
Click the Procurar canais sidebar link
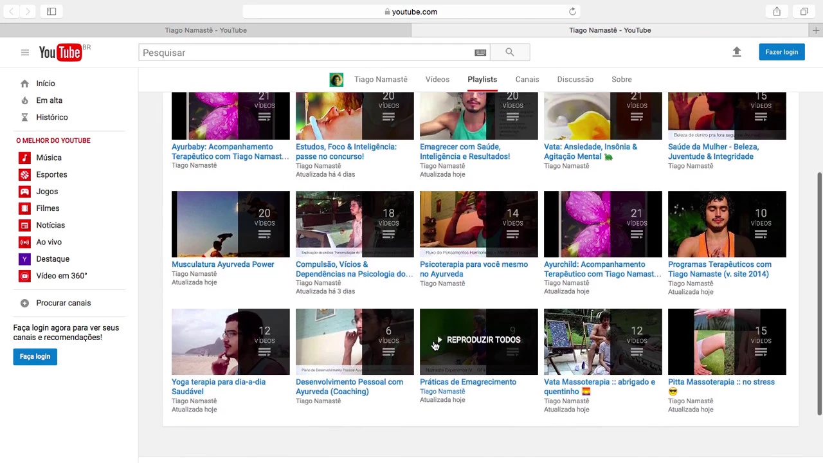tap(64, 303)
